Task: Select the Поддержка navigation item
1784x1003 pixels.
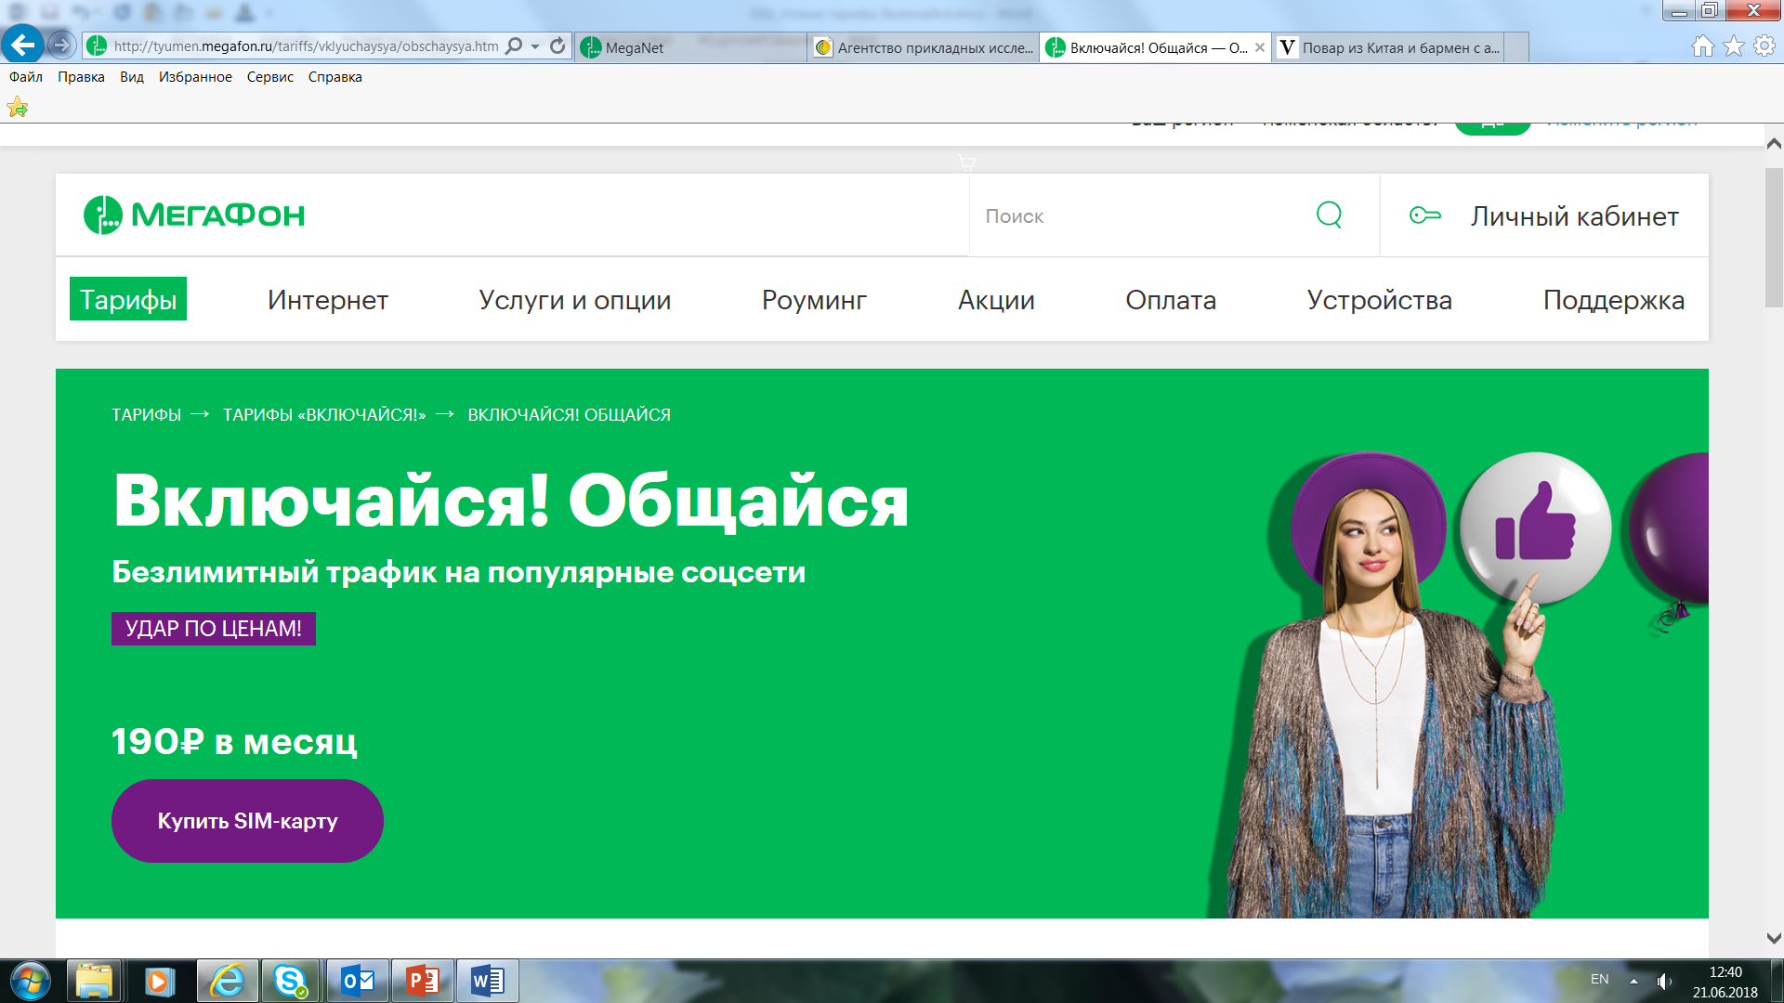Action: pyautogui.click(x=1613, y=300)
